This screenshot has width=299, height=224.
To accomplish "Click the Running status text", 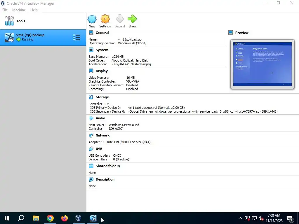I will point(27,39).
